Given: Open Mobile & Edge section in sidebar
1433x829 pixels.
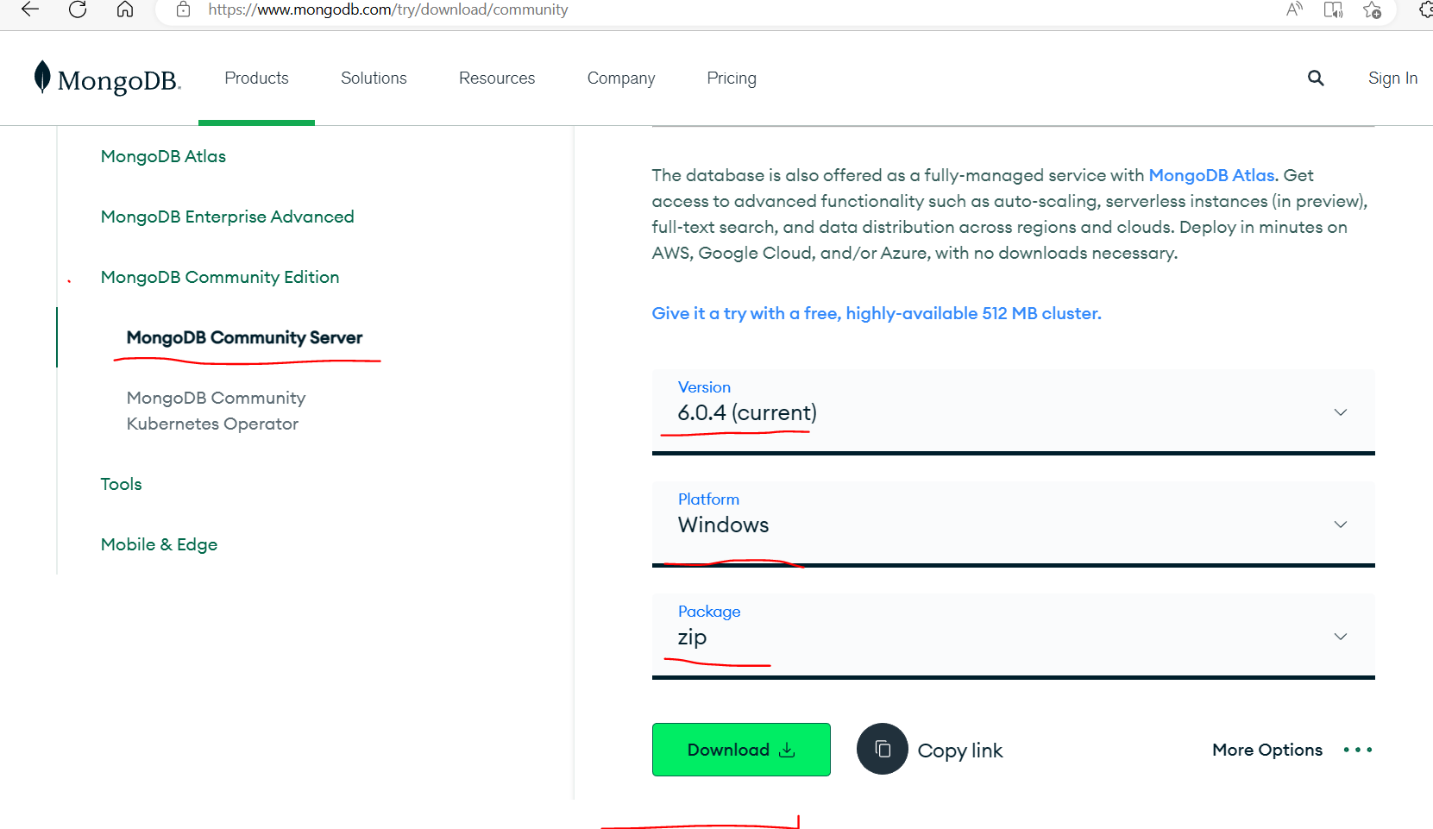Looking at the screenshot, I should [x=159, y=544].
